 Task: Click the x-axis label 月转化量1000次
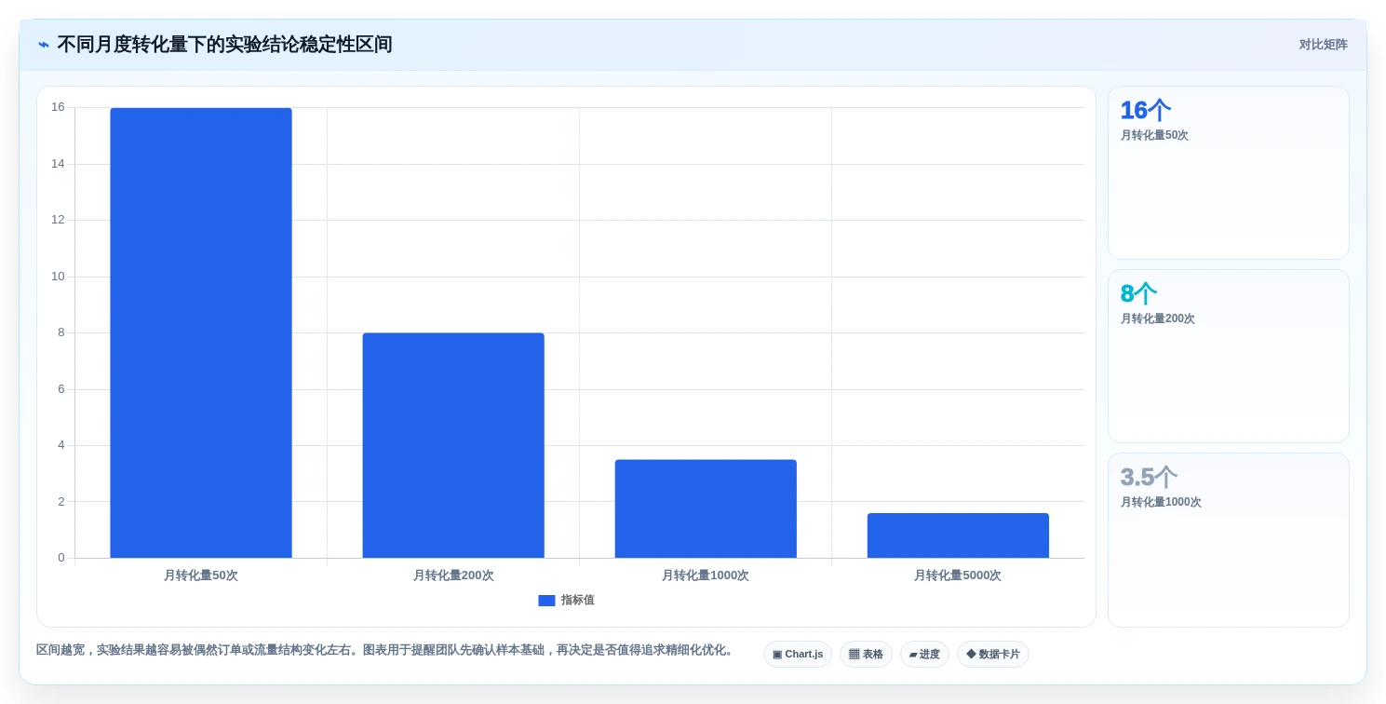(706, 575)
